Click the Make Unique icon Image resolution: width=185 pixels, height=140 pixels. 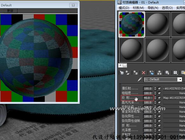pyautogui.click(x=159, y=73)
